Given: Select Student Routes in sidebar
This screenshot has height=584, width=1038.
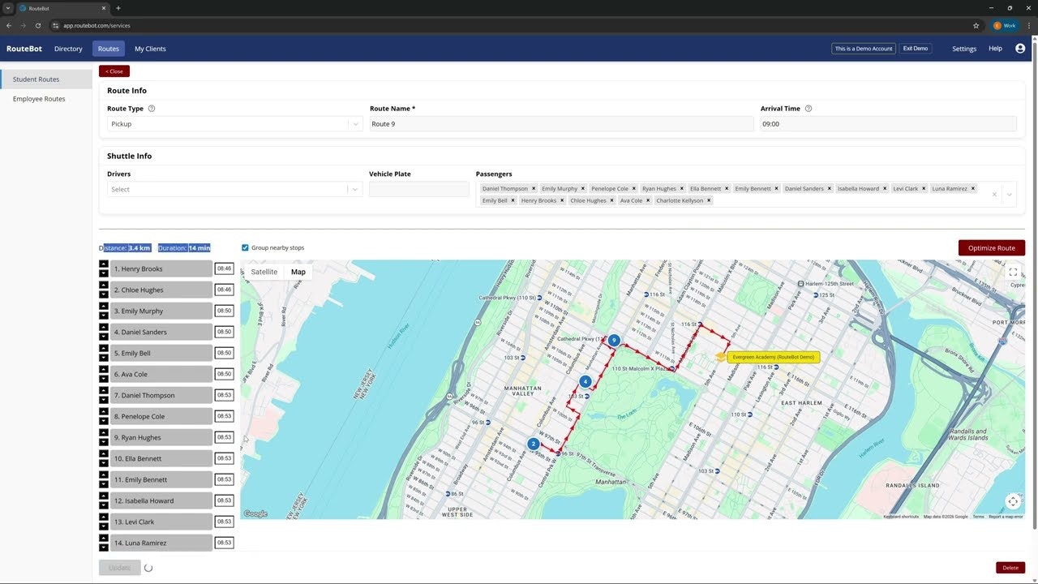Looking at the screenshot, I should pos(46,79).
